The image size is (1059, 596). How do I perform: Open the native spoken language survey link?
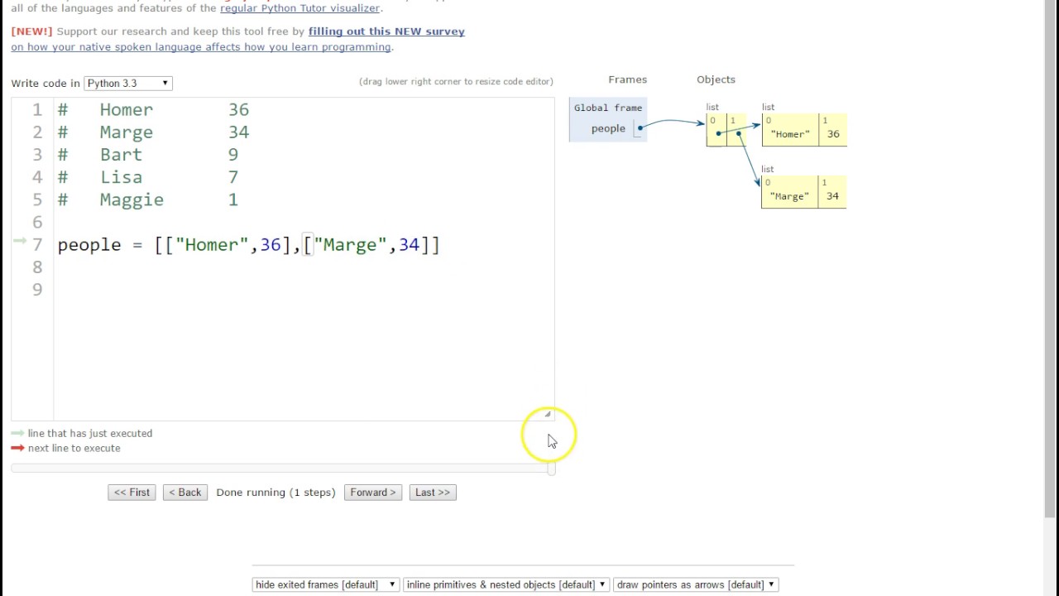[x=201, y=47]
